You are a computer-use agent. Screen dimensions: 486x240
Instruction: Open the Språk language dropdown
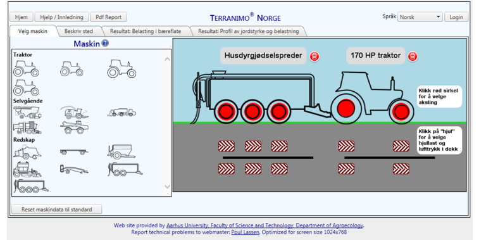point(420,17)
